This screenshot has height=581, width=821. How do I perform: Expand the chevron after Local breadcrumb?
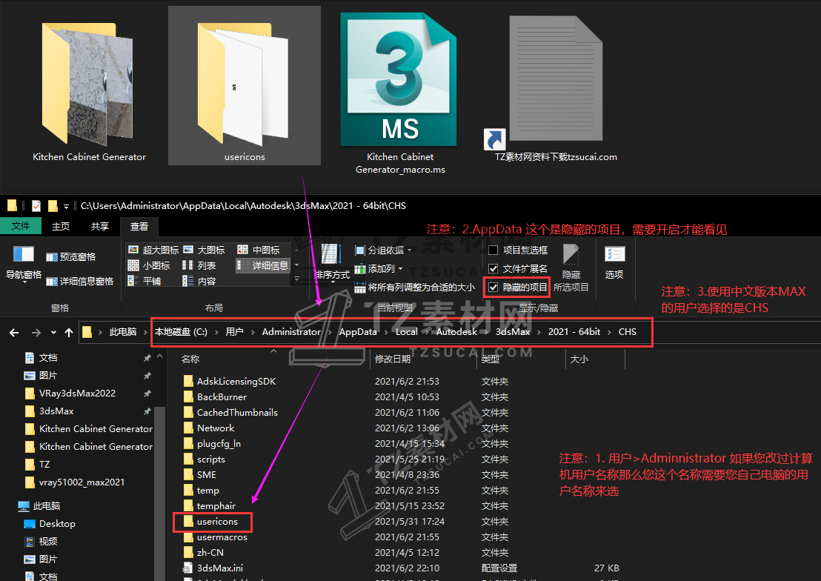(427, 332)
